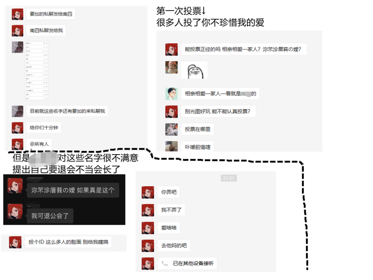Select the 投票在哪里 message bubble
373x280 pixels.
[197, 129]
